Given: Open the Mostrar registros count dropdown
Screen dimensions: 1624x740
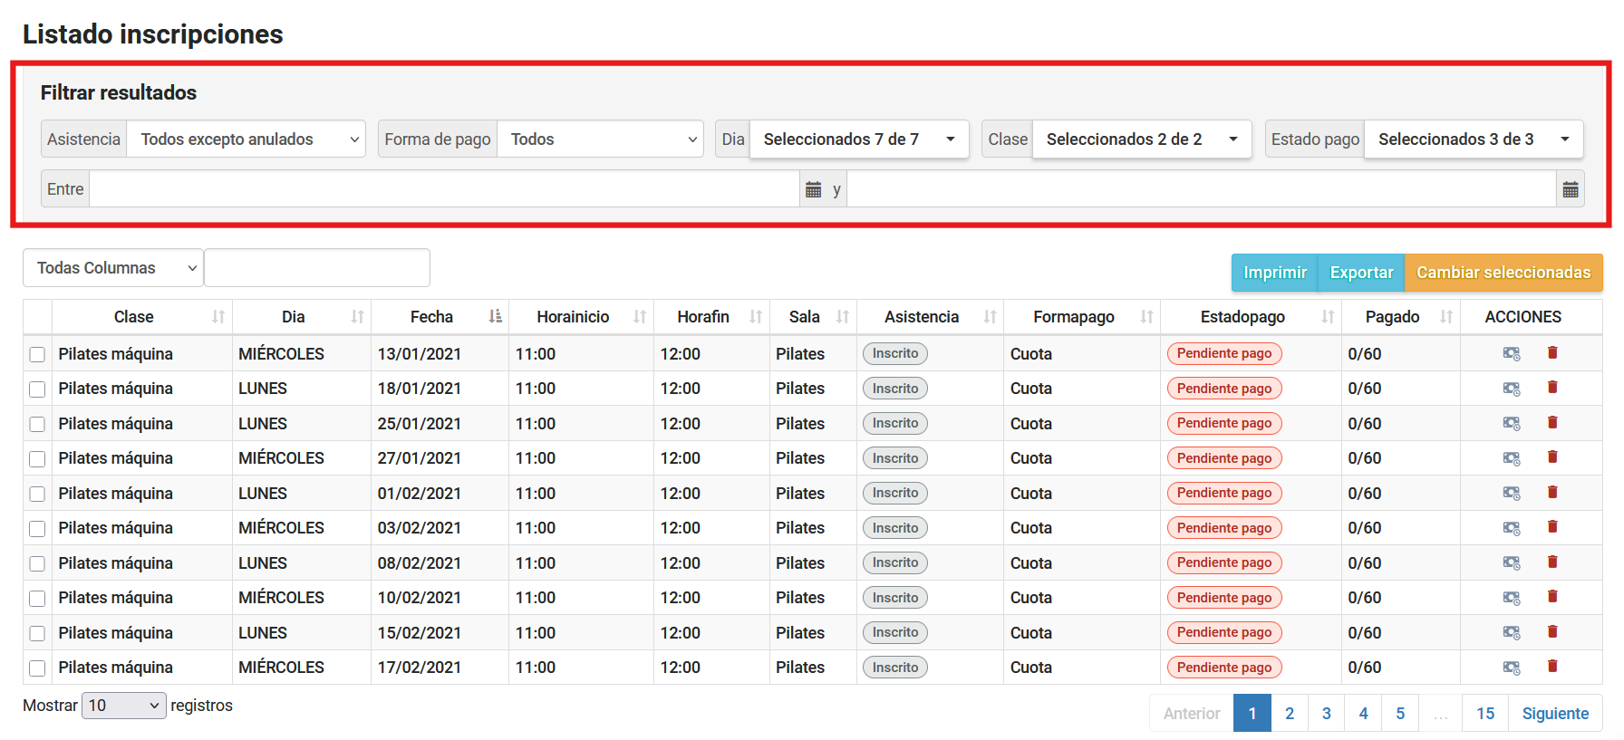Looking at the screenshot, I should coord(124,706).
